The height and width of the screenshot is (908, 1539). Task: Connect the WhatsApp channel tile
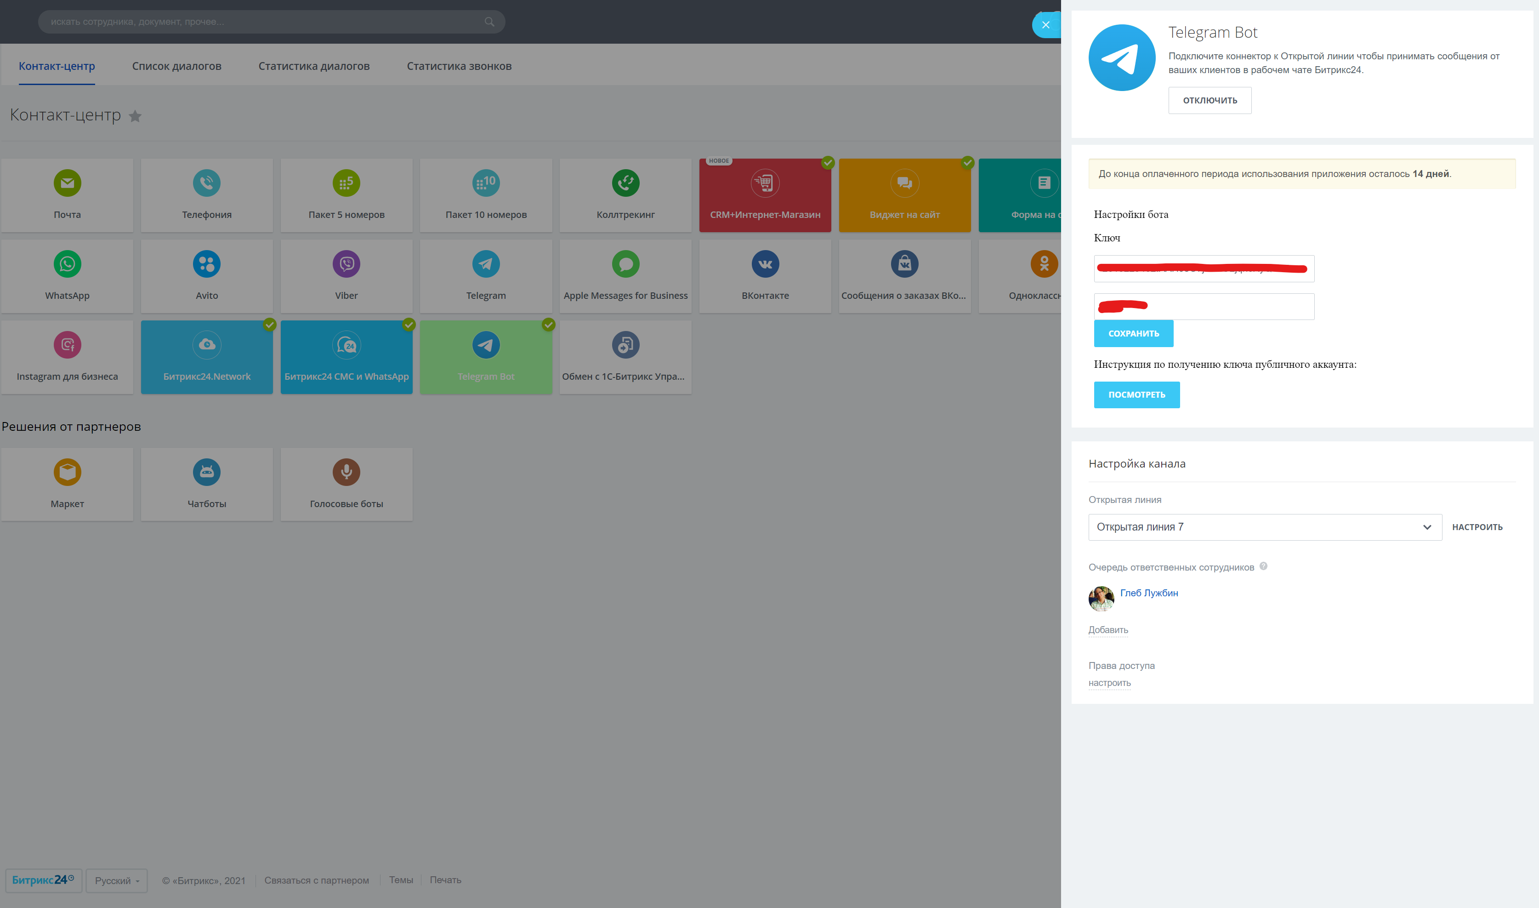[67, 277]
